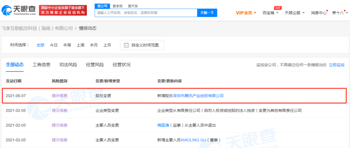Filter time by 本周

67,45
